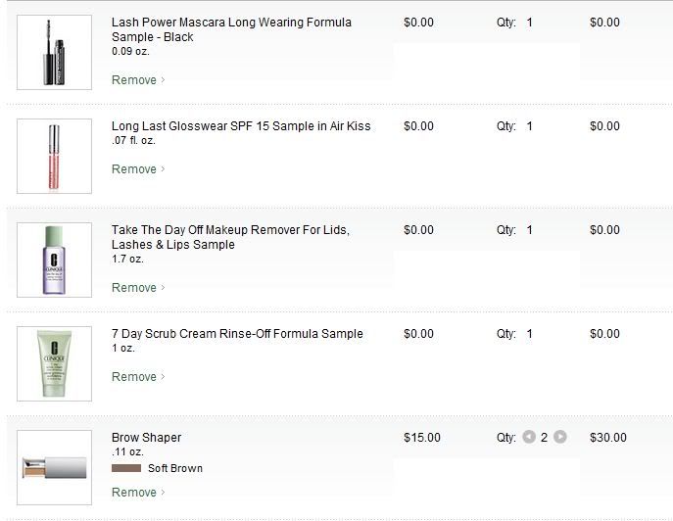
Task: Open 7 Day Scrub Cream Rinse-Off title
Action: coord(237,334)
